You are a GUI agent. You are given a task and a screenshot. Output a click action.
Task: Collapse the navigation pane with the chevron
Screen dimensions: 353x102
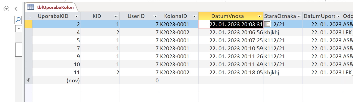[x=16, y=9]
